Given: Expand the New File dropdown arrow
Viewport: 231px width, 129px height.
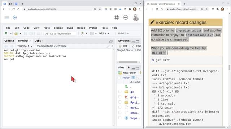Looking at the screenshot, I should pyautogui.click(x=11, y=34).
